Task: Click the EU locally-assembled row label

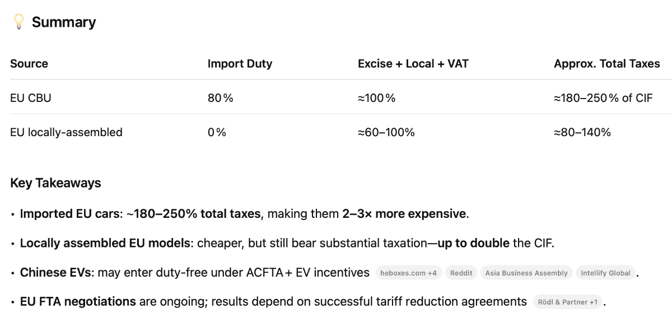Action: (66, 132)
